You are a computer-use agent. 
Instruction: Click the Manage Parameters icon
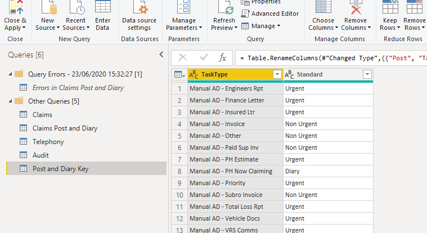[x=184, y=7]
